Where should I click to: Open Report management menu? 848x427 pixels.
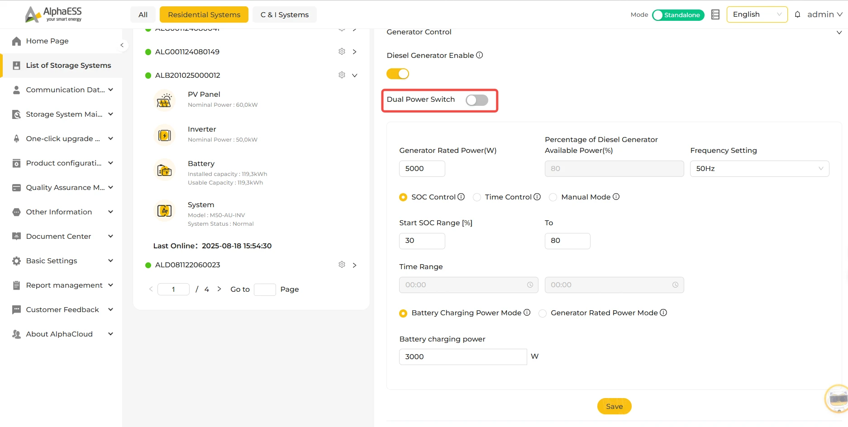(x=62, y=285)
